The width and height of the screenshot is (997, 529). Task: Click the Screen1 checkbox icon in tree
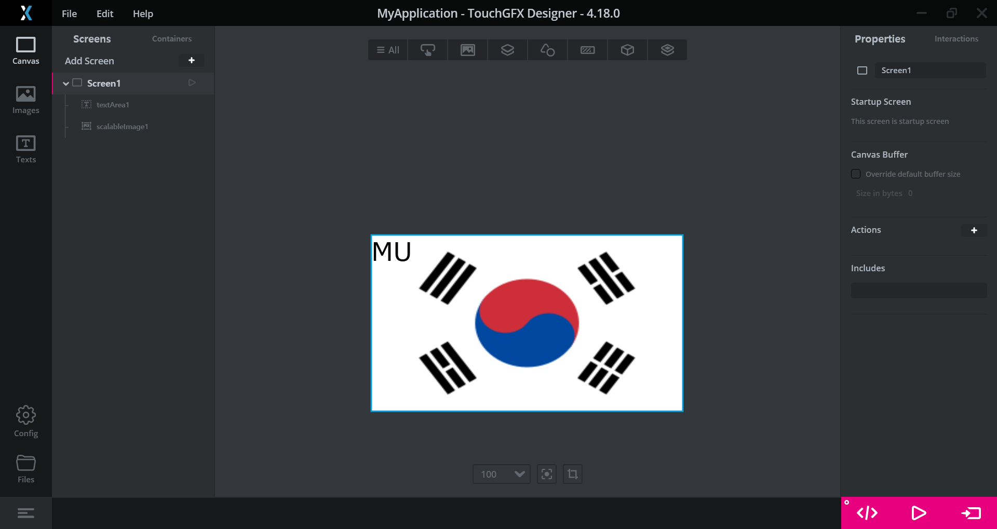[77, 83]
